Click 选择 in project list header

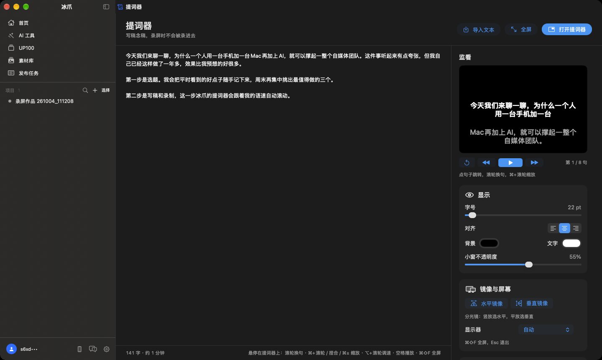click(105, 90)
